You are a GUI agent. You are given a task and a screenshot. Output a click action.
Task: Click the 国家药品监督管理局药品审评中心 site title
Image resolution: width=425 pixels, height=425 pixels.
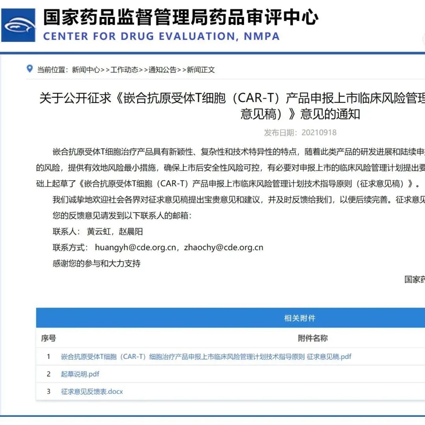[181, 17]
